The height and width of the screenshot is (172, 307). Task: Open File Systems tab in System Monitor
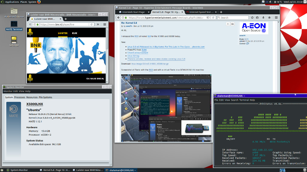pyautogui.click(x=46, y=97)
